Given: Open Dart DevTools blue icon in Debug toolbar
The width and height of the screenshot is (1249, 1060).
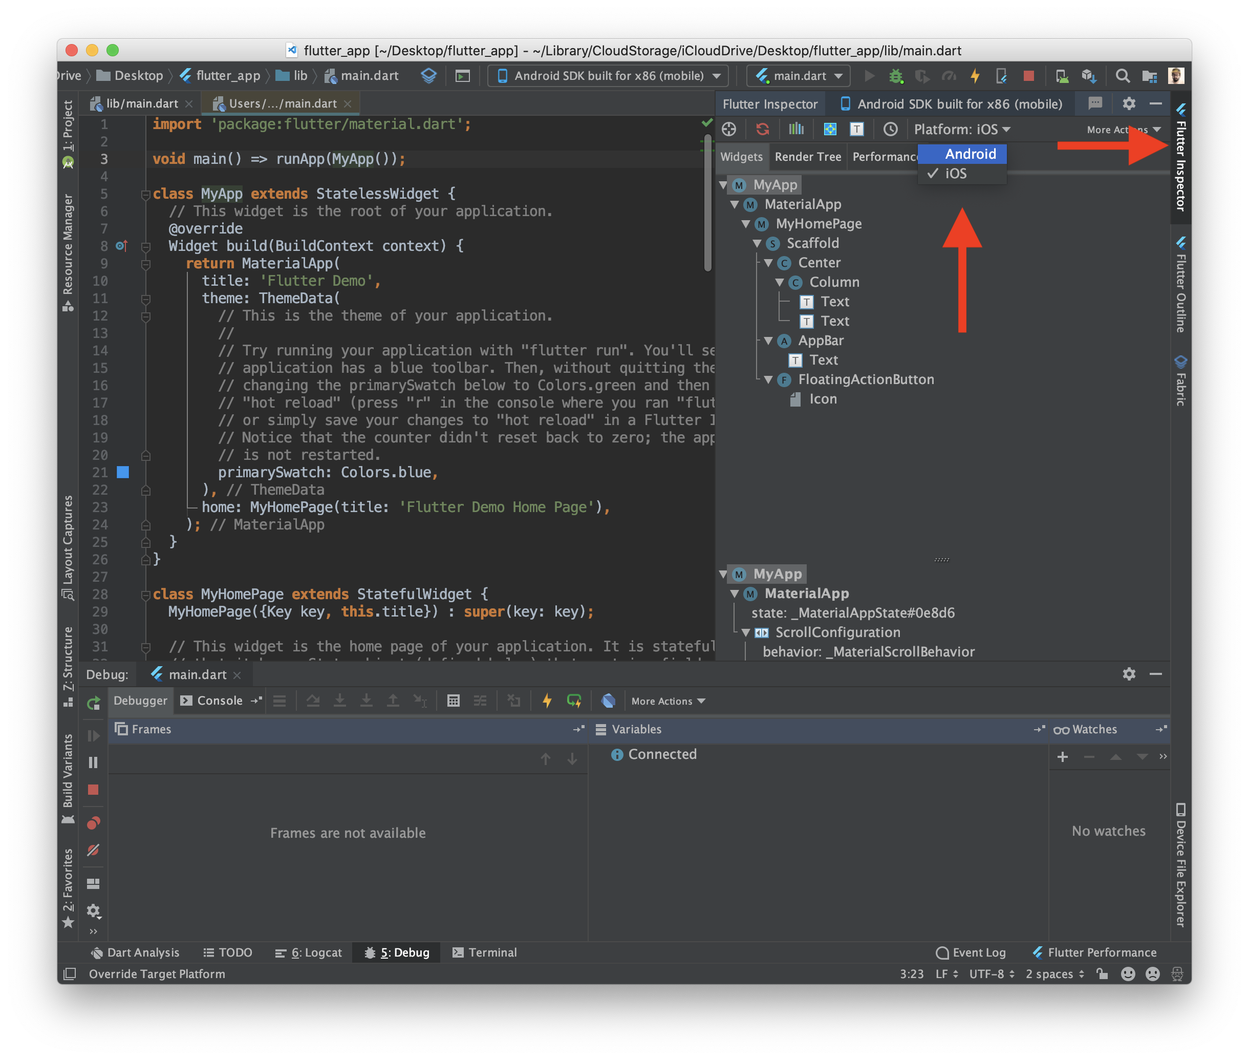Looking at the screenshot, I should tap(608, 701).
